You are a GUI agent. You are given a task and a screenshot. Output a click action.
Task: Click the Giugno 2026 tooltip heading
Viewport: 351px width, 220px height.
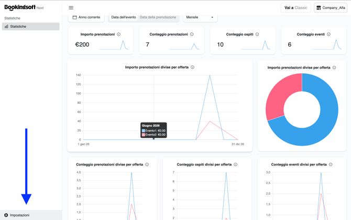pyautogui.click(x=151, y=126)
